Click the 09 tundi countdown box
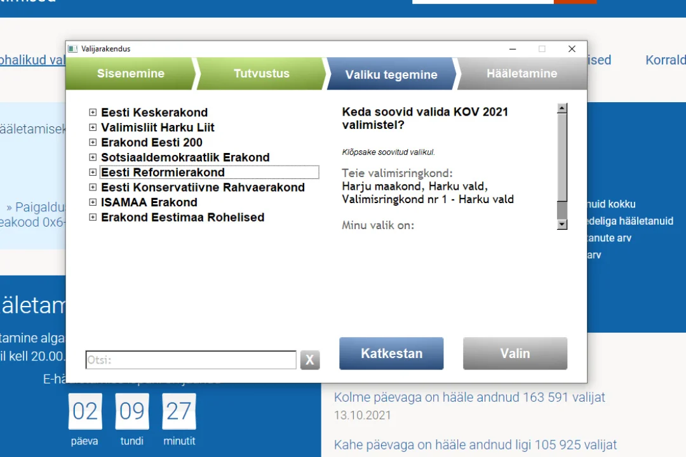 132,411
